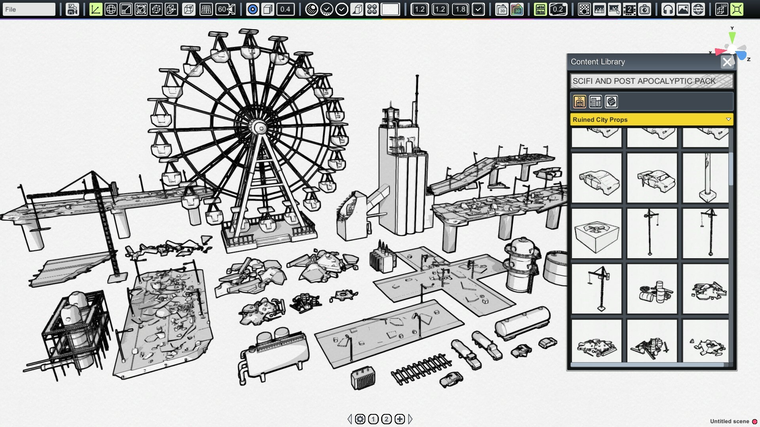760x427 pixels.
Task: Click the numbered cube icon near top right
Action: coord(721,9)
